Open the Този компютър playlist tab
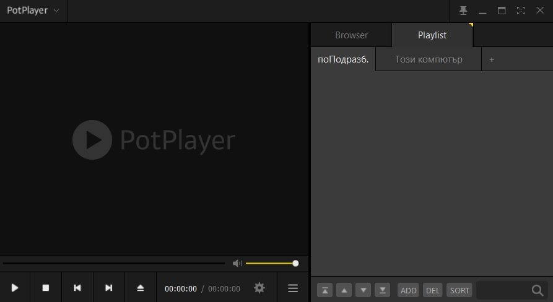The width and height of the screenshot is (553, 302). [x=429, y=60]
